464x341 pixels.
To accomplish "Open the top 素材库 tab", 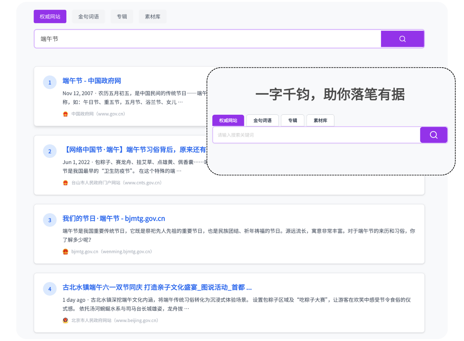I will [152, 17].
